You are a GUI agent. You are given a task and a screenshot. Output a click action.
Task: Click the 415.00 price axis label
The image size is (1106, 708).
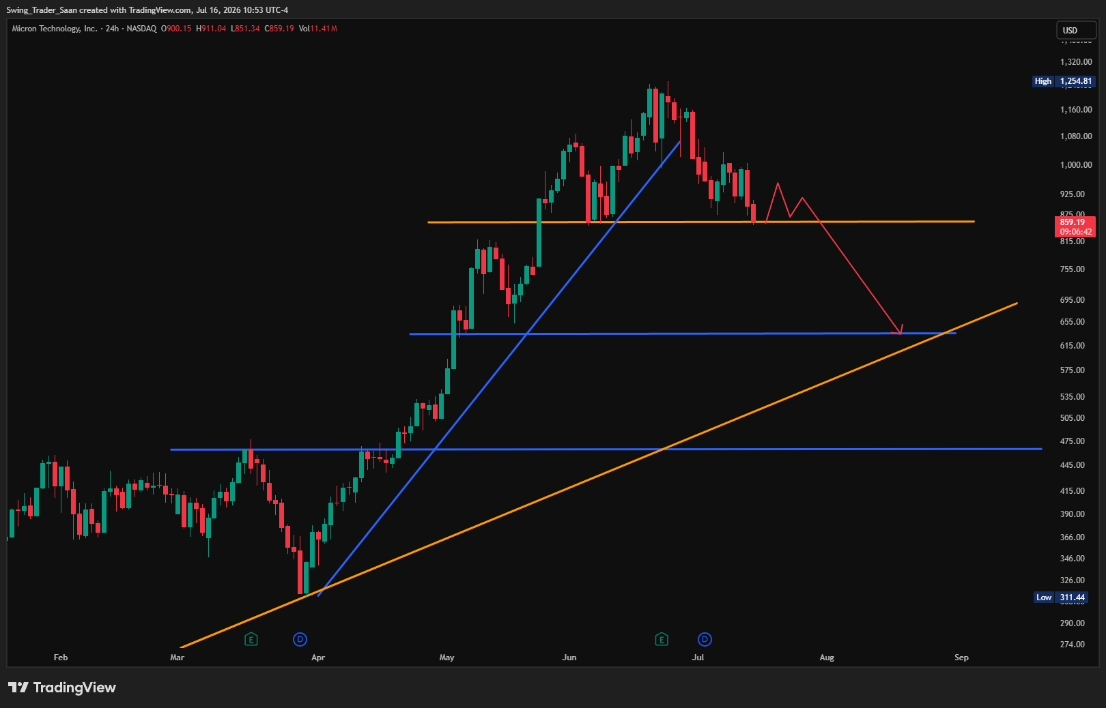(x=1073, y=491)
